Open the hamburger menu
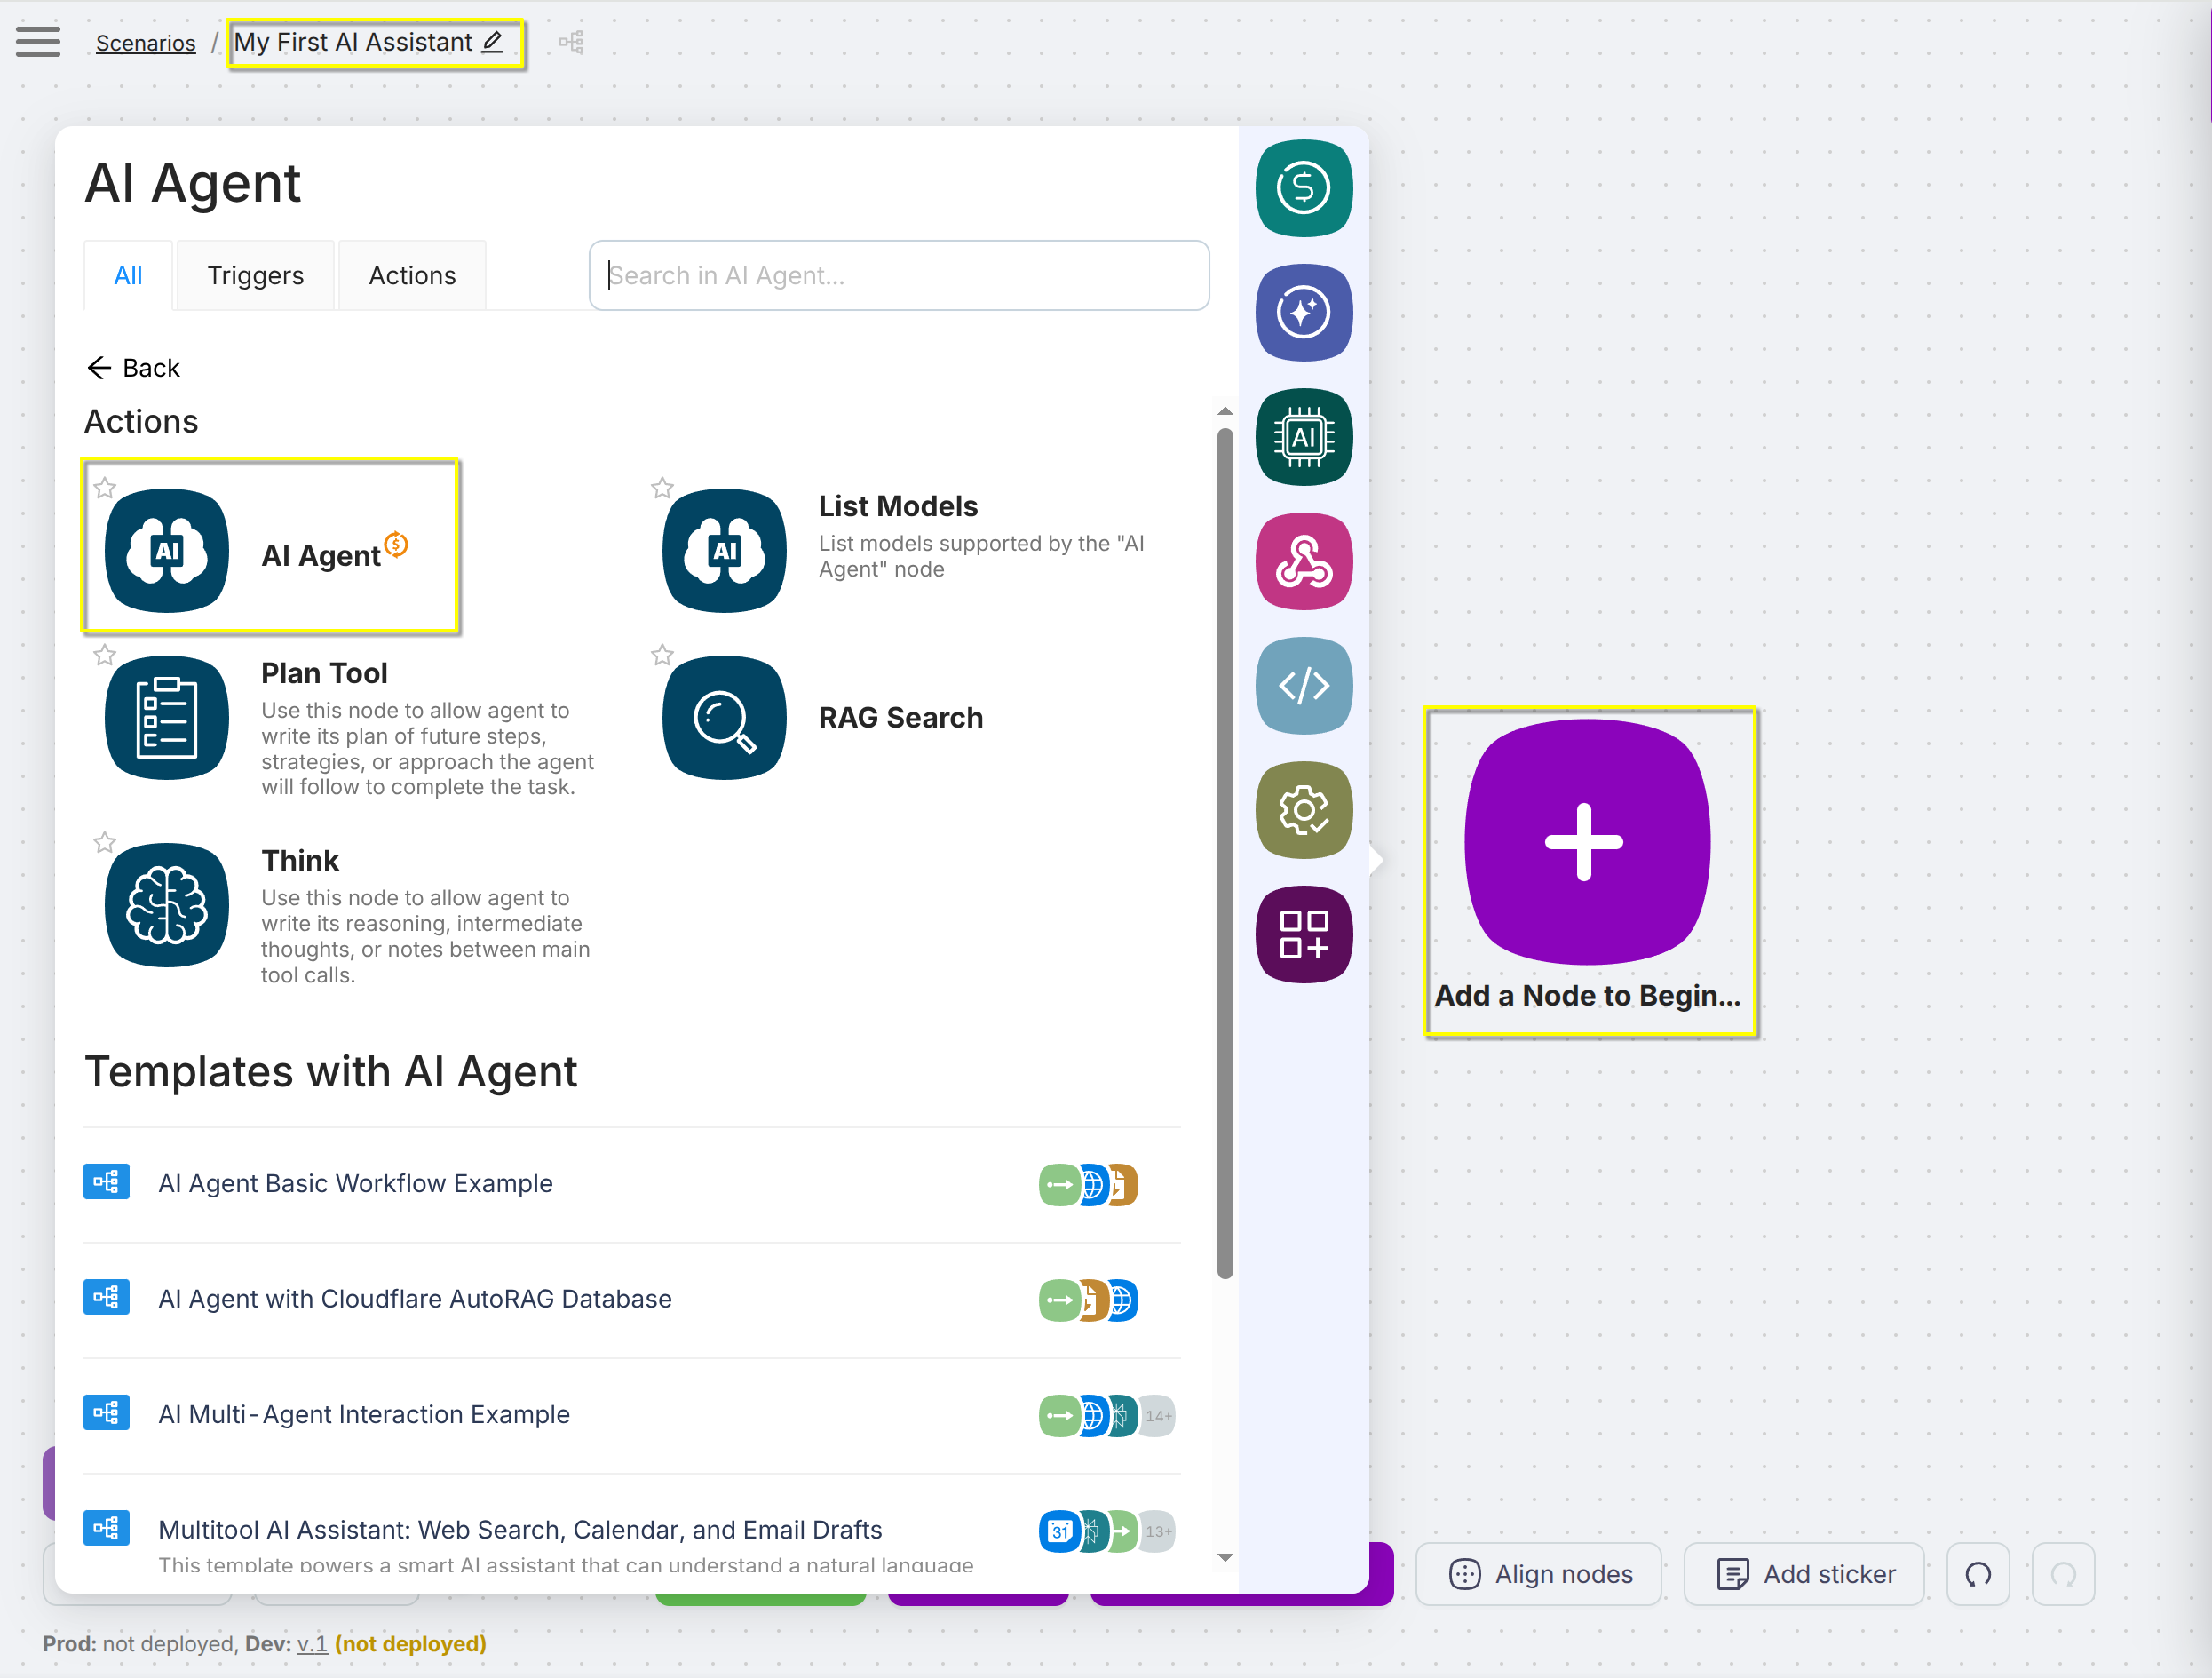The image size is (2212, 1678). pos(38,42)
